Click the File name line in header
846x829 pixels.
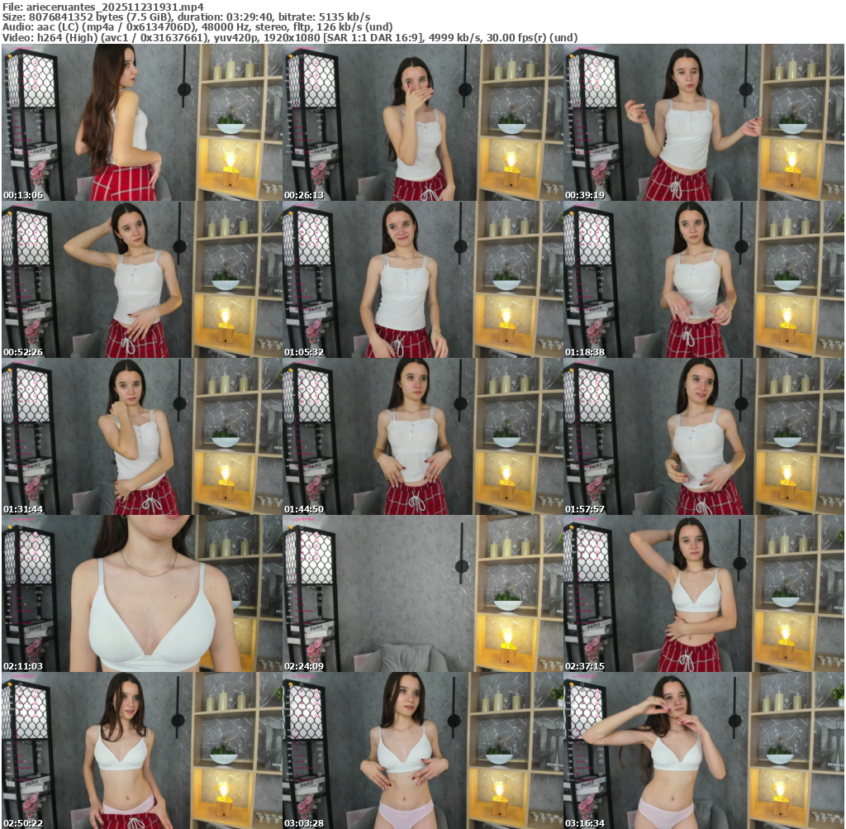(102, 6)
